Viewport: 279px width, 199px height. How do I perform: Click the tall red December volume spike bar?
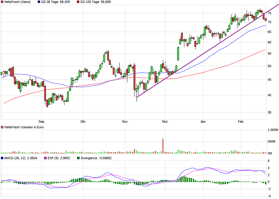[x=163, y=146]
